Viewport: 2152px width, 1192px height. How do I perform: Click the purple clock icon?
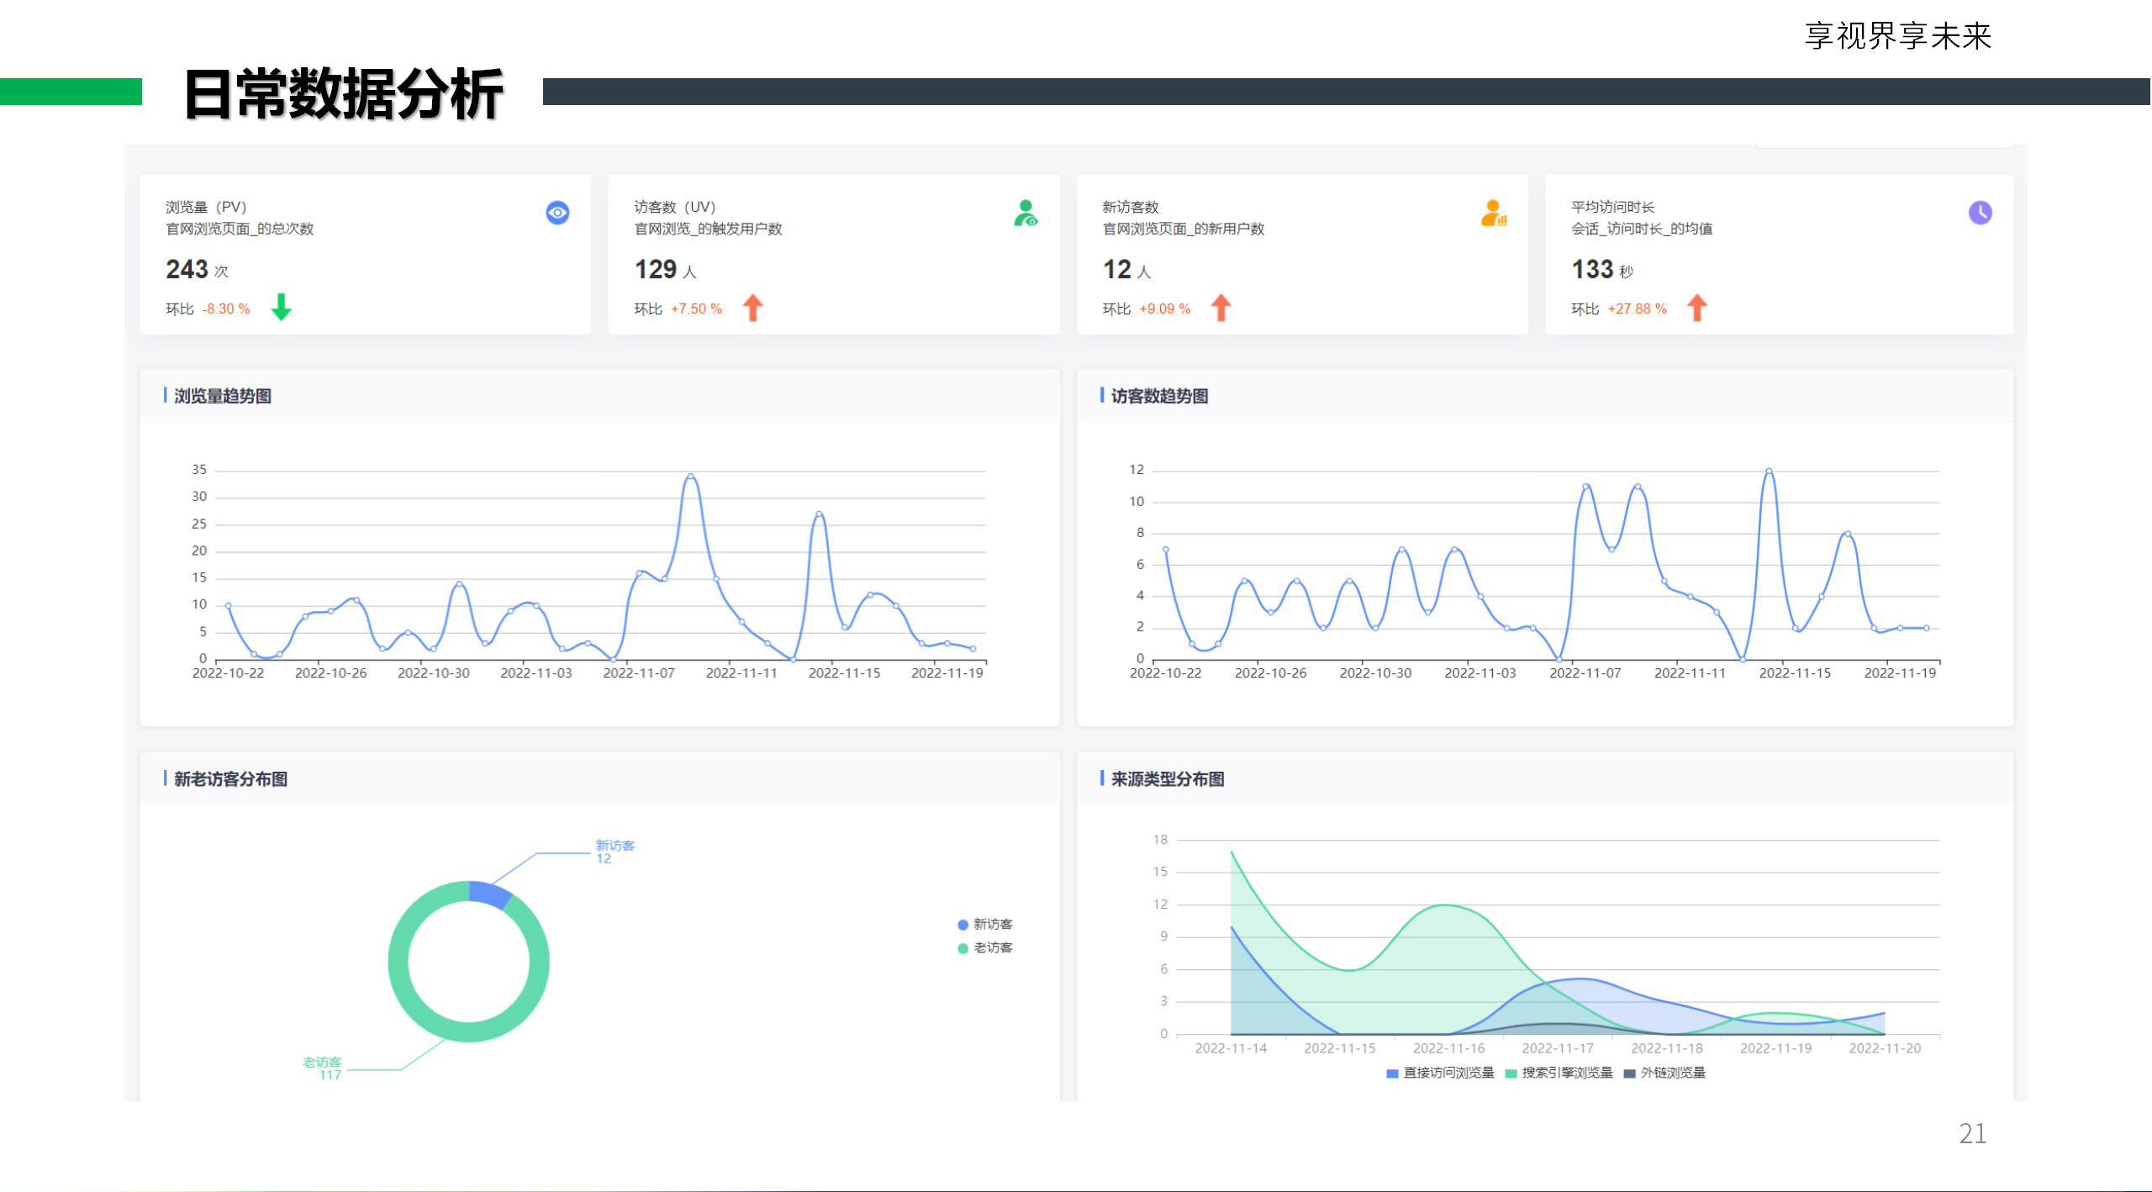click(1980, 213)
